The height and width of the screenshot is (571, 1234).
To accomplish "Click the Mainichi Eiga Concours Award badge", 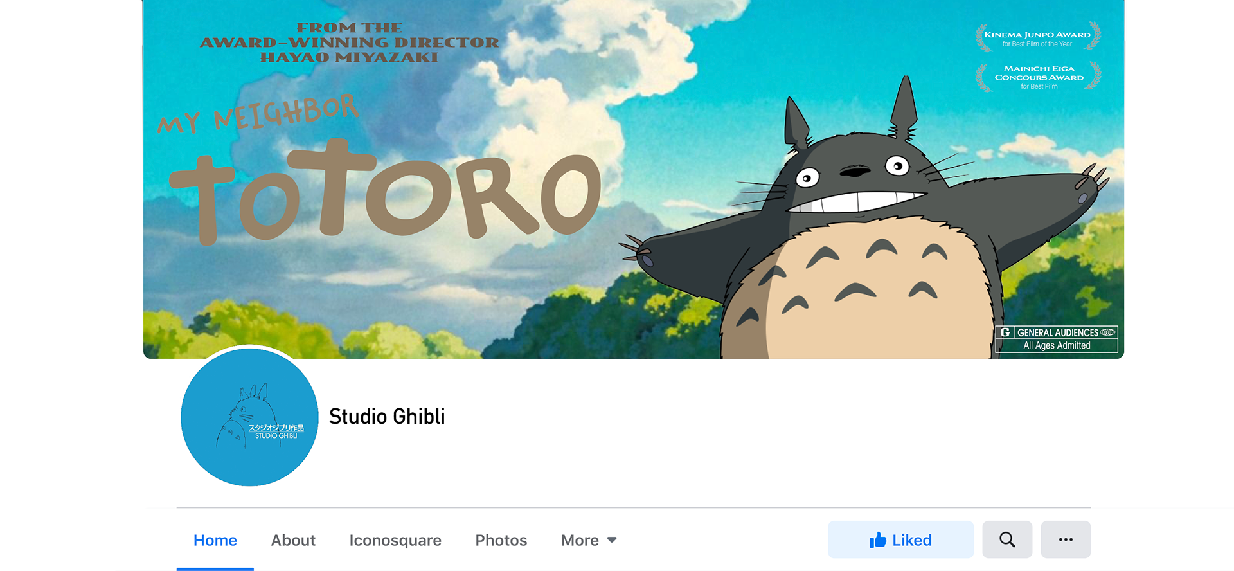I will coord(1038,77).
